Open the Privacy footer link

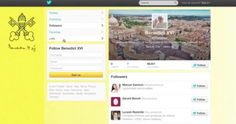click(x=92, y=86)
